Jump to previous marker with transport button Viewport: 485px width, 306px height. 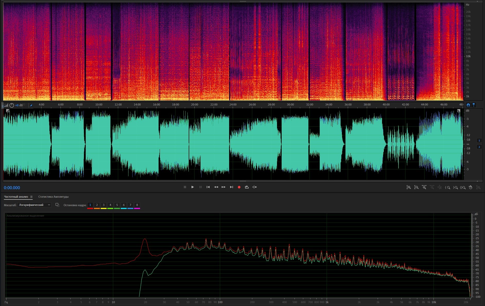point(208,187)
